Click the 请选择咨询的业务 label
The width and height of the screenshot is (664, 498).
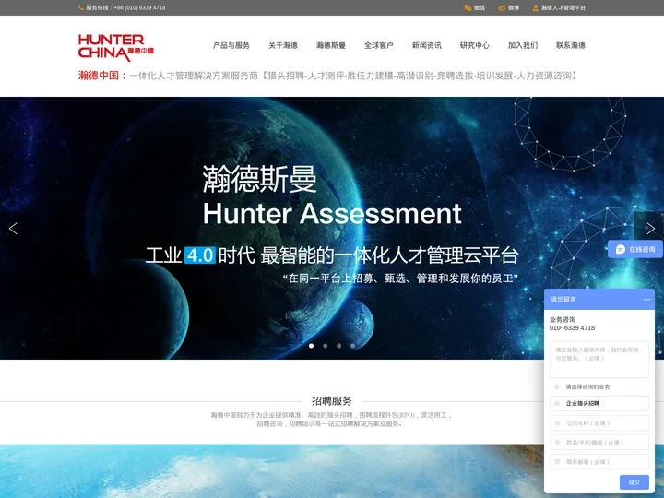587,386
